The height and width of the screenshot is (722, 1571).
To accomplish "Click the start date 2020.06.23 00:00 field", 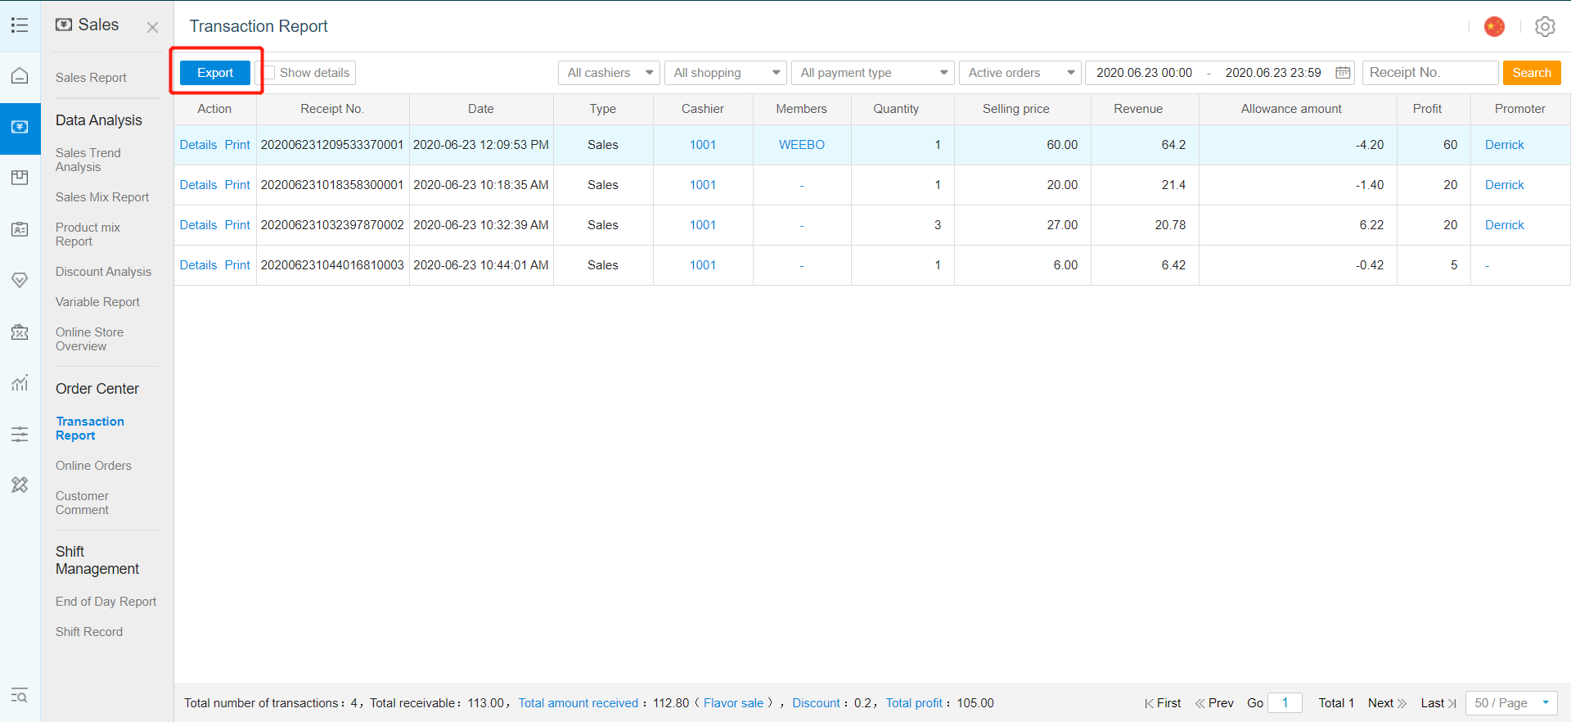I will coord(1144,73).
